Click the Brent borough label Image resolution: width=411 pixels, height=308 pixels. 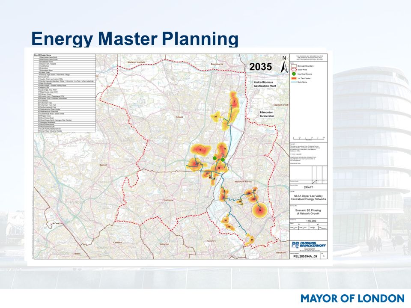click(x=77, y=254)
